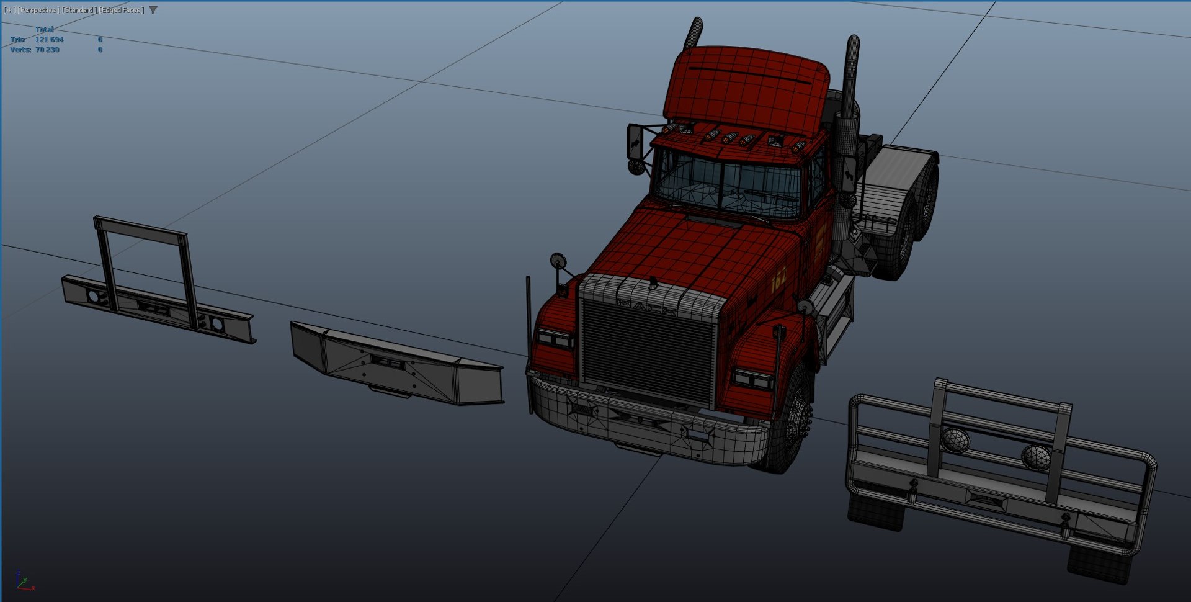Open the [Standard] shading quality menu
The width and height of the screenshot is (1191, 602).
point(79,10)
